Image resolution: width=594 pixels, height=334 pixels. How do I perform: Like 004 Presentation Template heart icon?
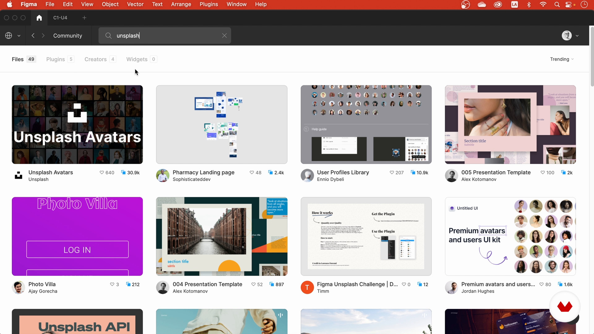[253, 284]
